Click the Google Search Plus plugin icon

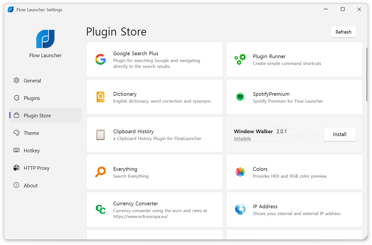100,59
